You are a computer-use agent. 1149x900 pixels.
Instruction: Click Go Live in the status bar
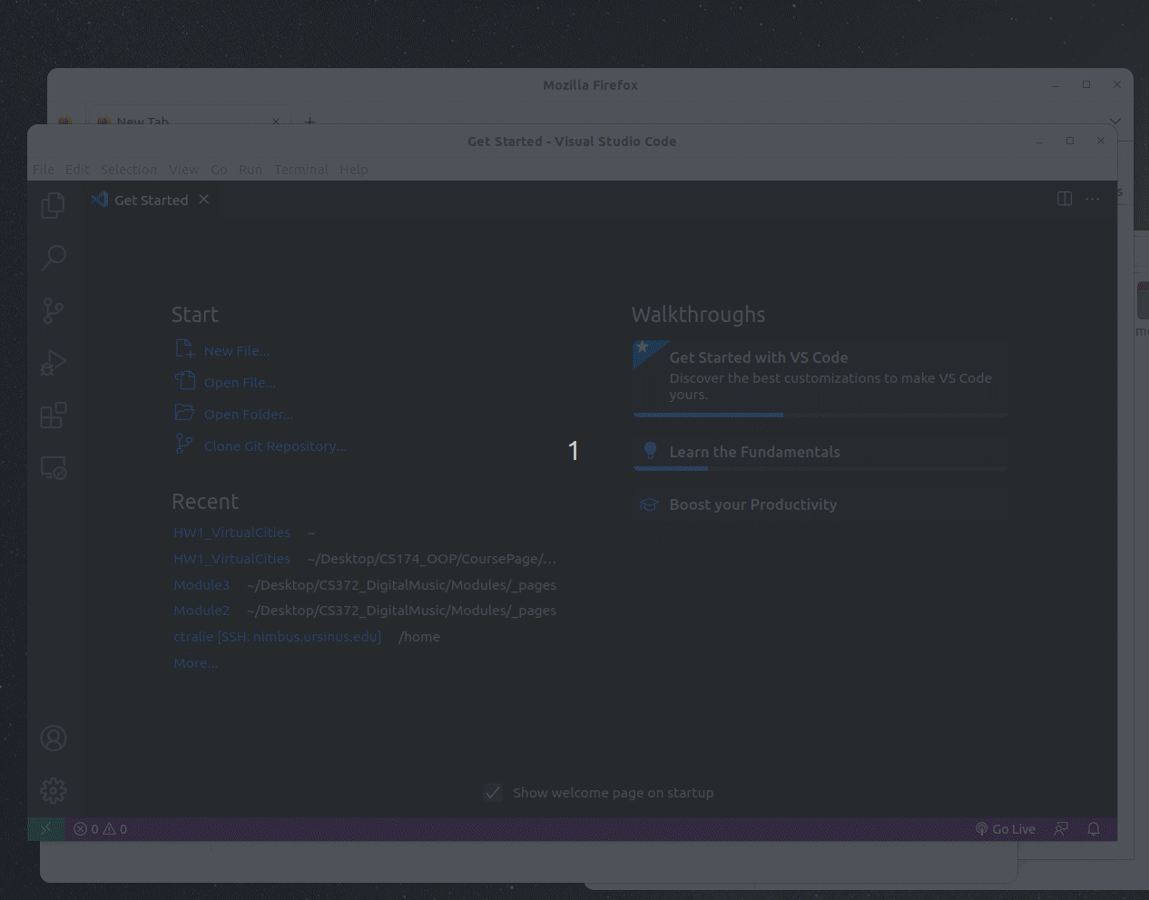(x=1006, y=829)
